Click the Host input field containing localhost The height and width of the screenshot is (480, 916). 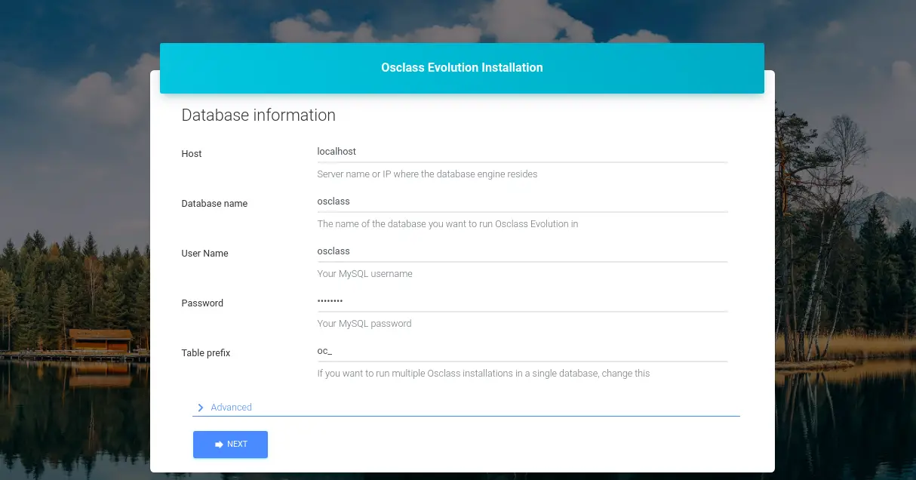point(522,152)
